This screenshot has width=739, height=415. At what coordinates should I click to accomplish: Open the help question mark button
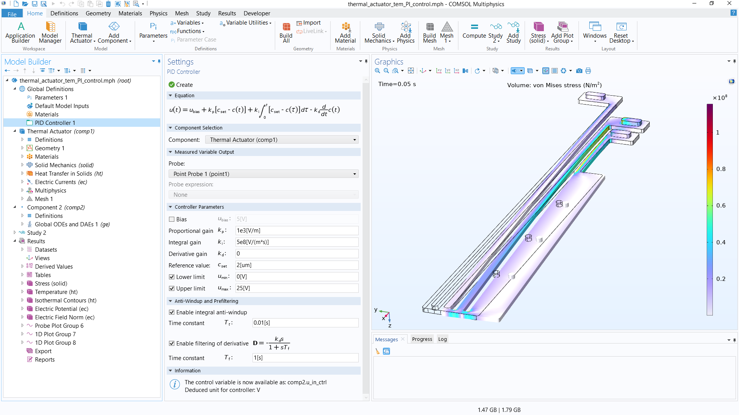point(733,13)
